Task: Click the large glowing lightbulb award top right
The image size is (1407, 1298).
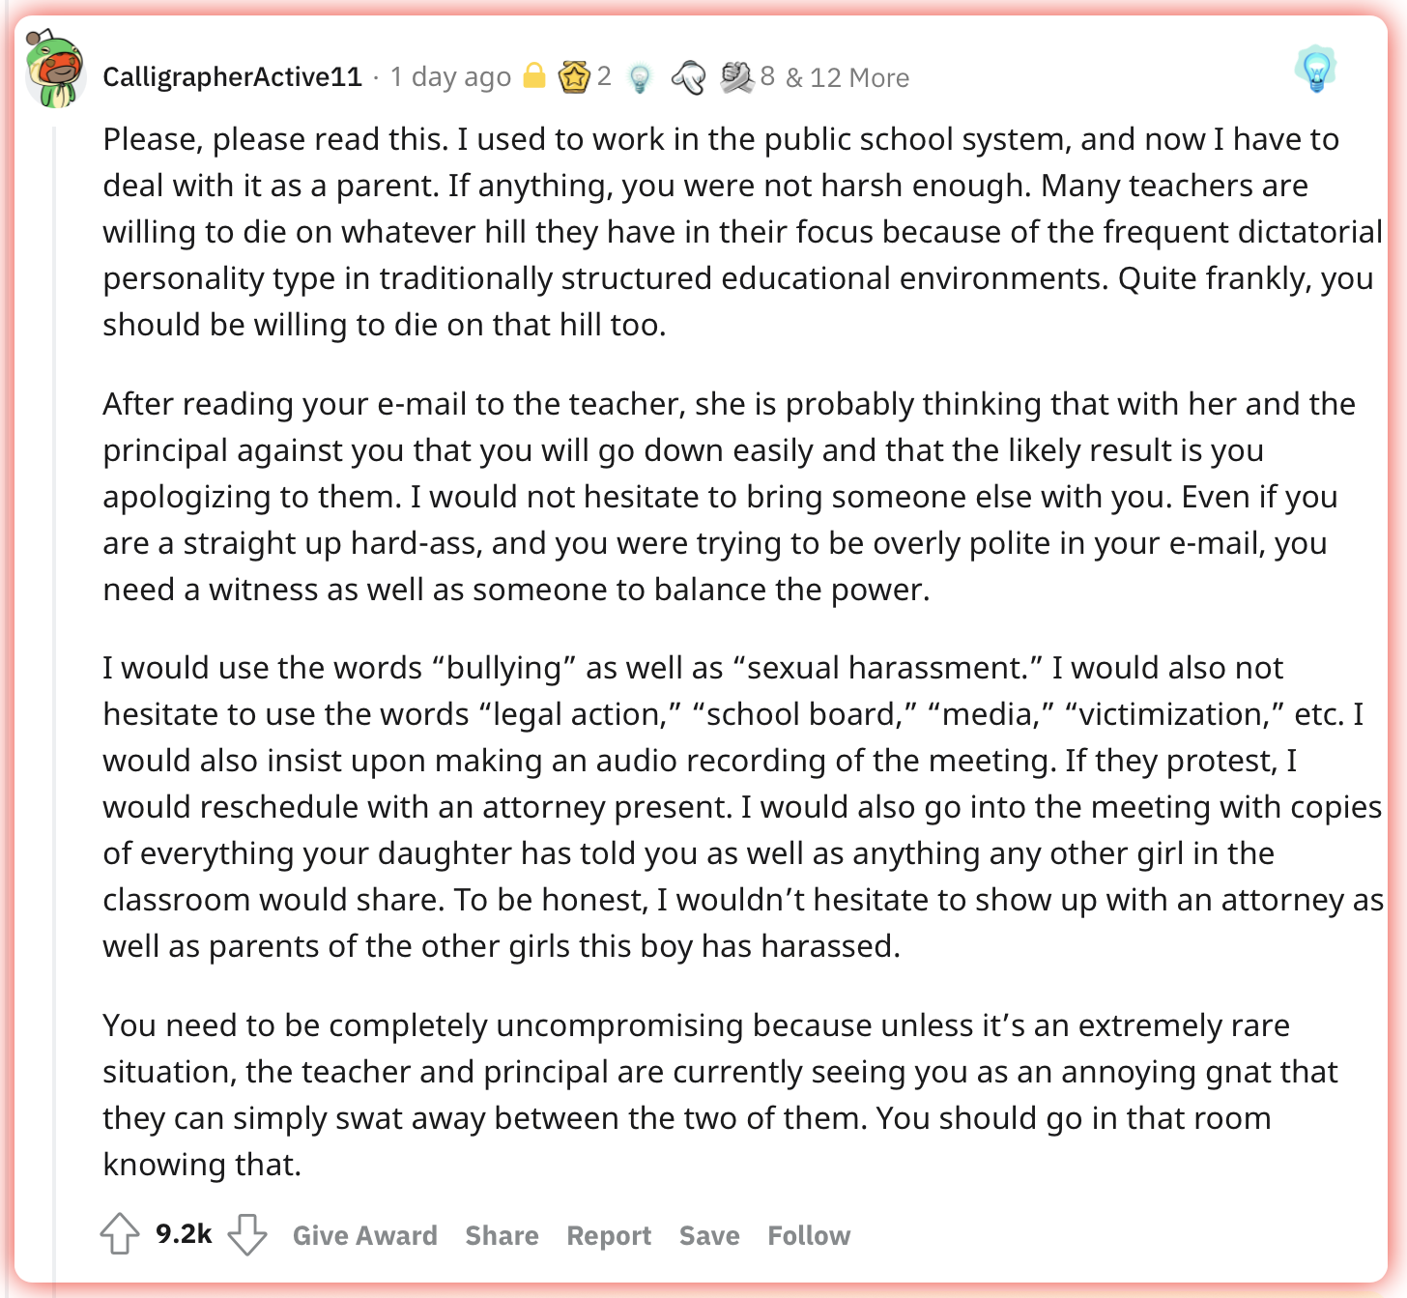Action: point(1315,71)
